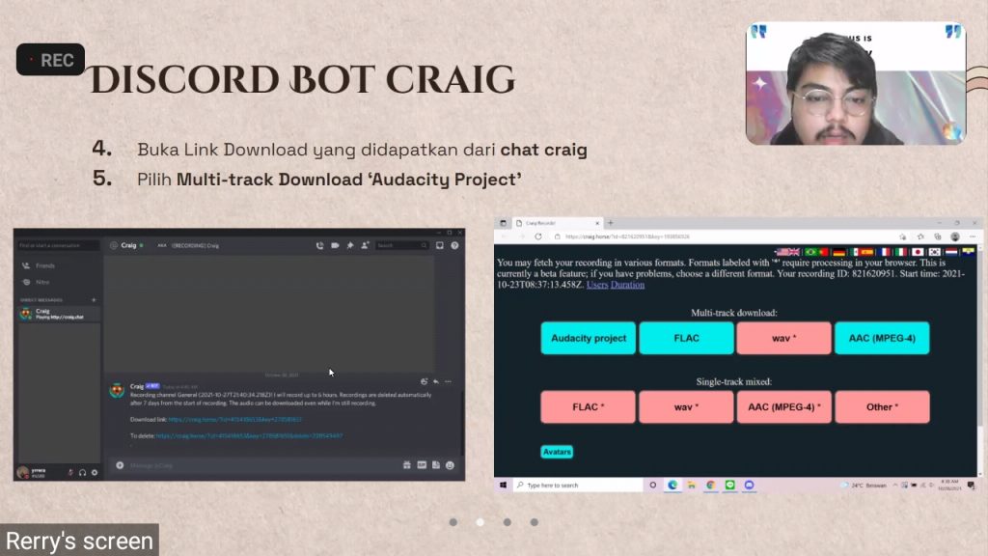Choose single-track Other * format
The width and height of the screenshot is (988, 556).
(882, 406)
